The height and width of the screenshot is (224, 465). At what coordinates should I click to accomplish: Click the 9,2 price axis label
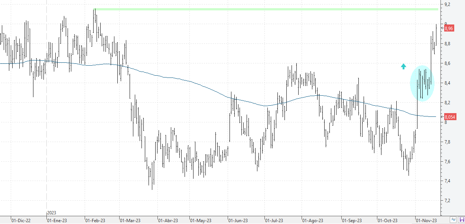pos(447,4)
